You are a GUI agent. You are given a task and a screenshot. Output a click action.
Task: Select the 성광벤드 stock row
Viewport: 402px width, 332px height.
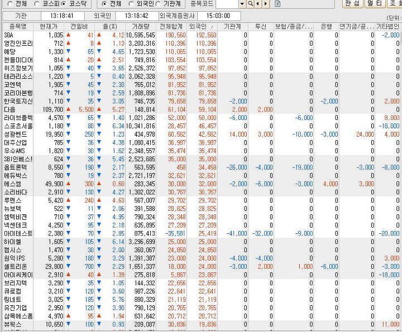coord(202,134)
